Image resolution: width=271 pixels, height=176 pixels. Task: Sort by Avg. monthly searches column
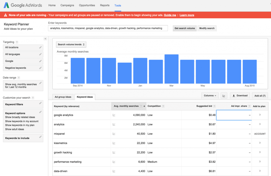(129, 106)
